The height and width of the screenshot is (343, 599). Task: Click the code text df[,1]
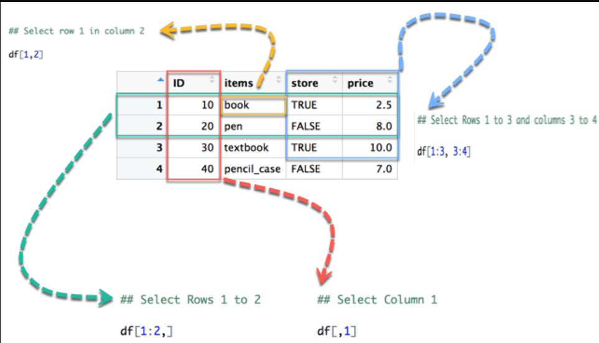(337, 331)
